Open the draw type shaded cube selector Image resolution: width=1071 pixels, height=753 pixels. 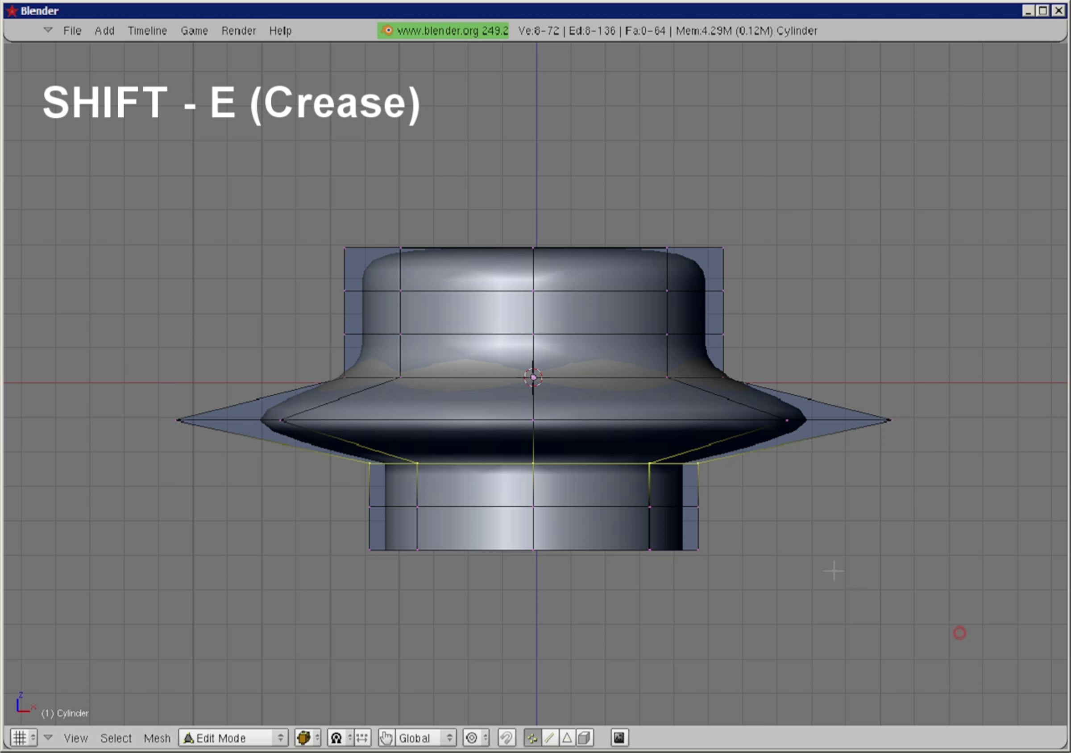coord(304,738)
